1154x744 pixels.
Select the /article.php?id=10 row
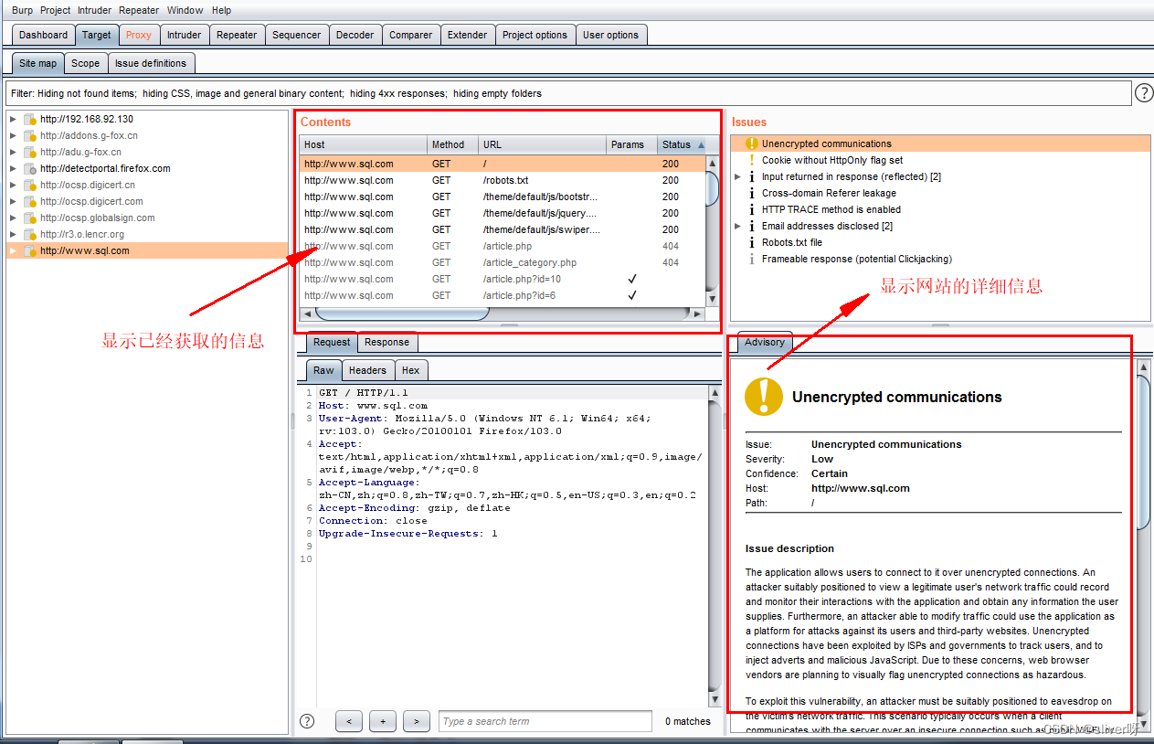503,279
